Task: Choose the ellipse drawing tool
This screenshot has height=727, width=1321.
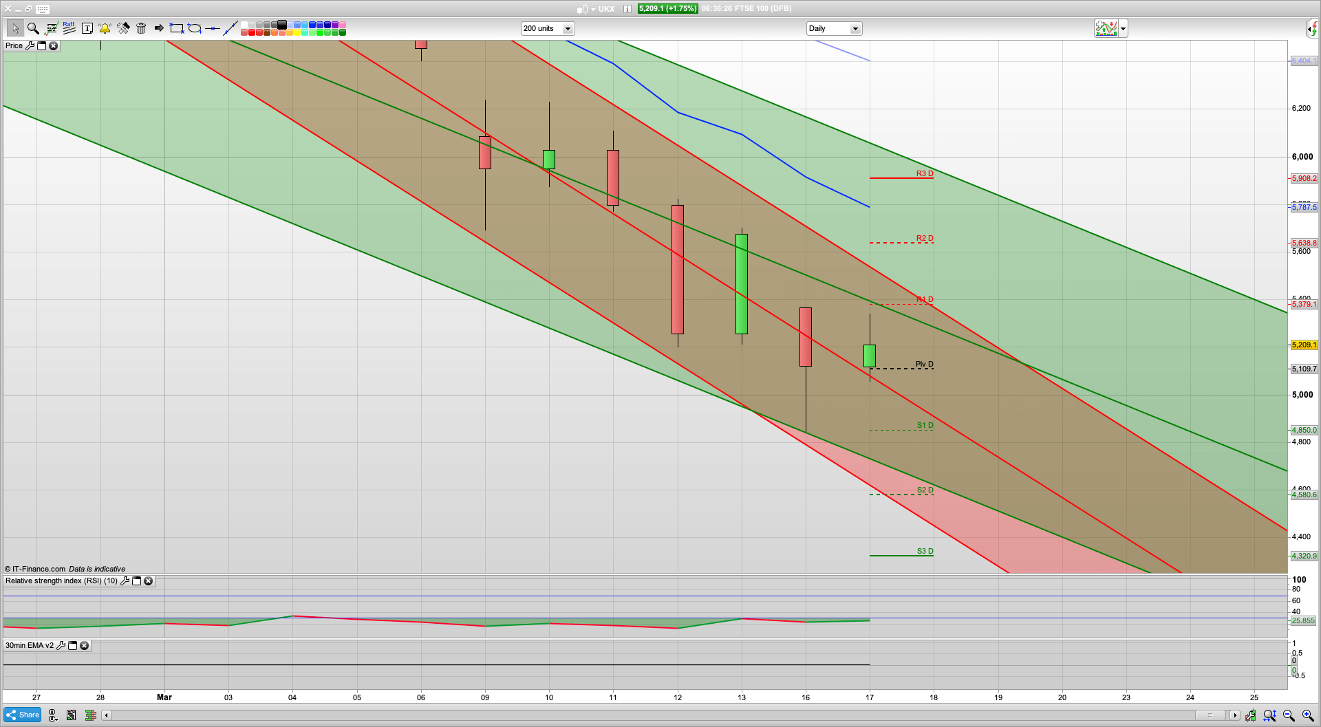Action: [x=195, y=28]
